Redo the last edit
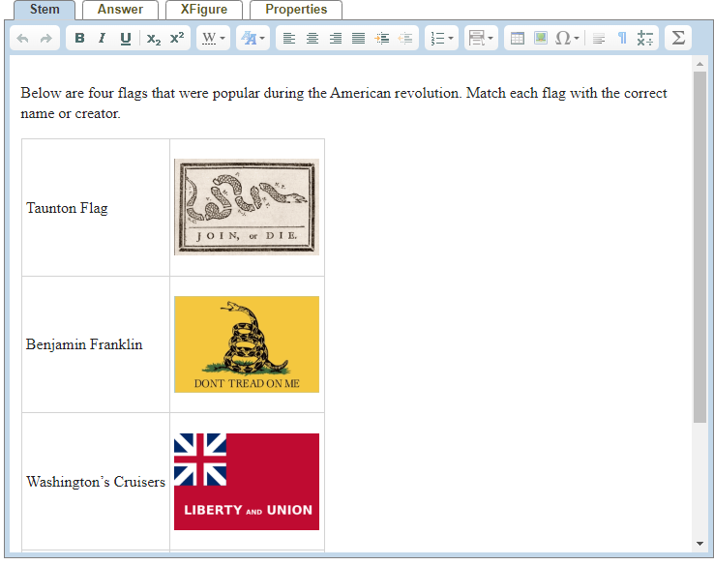Image resolution: width=714 pixels, height=565 pixels. coord(46,39)
